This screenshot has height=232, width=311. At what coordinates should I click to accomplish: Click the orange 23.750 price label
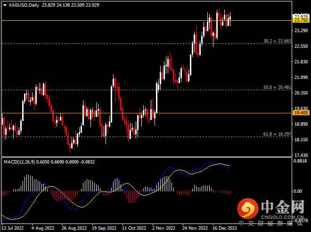click(301, 20)
